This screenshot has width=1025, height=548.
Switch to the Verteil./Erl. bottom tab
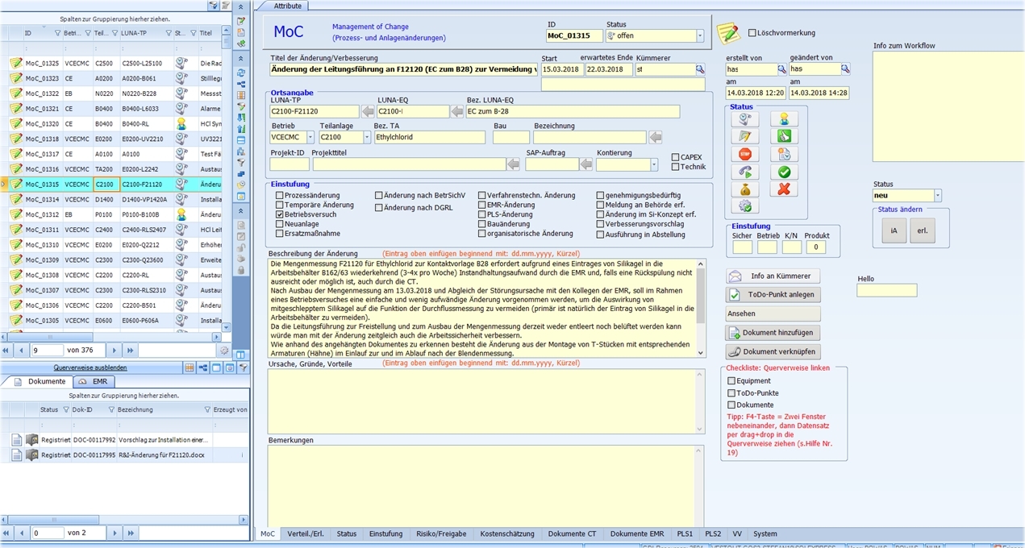pos(306,534)
